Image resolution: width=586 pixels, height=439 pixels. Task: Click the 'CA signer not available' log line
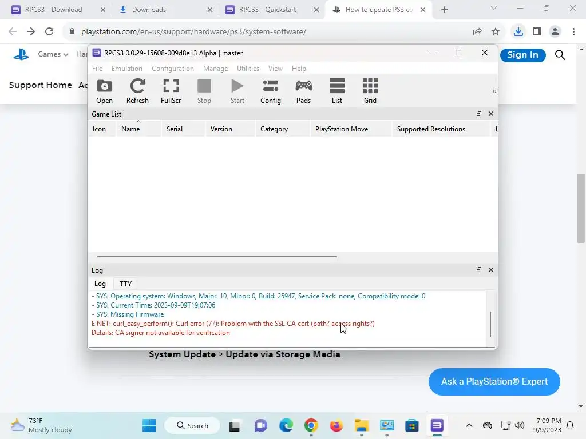click(161, 333)
